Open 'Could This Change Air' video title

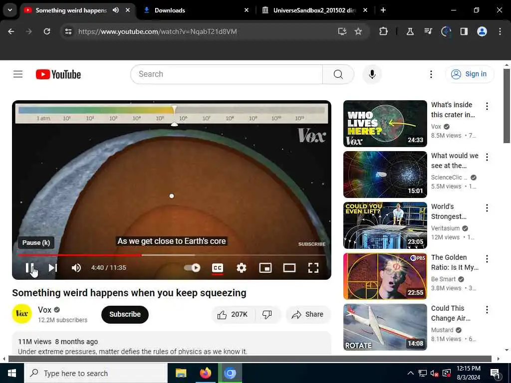pos(451,313)
